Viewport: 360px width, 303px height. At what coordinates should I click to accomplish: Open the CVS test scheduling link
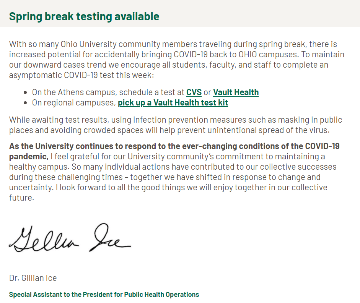[x=194, y=92]
